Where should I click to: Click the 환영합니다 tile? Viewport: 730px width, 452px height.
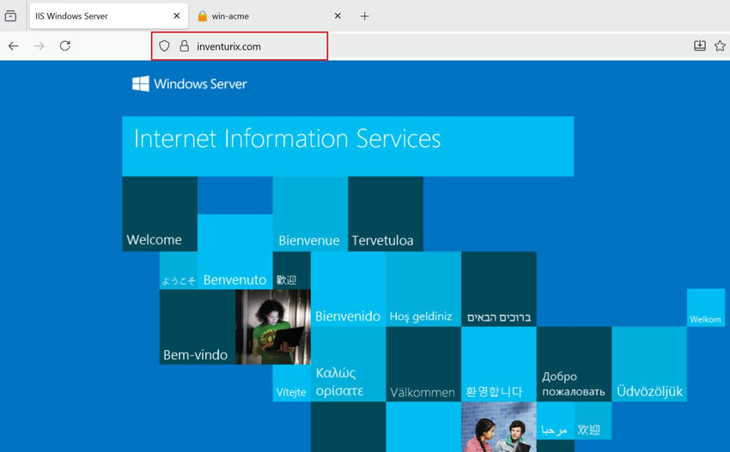pos(499,365)
